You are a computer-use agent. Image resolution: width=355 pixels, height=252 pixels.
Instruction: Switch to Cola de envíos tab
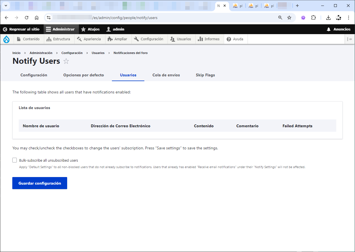(x=166, y=75)
